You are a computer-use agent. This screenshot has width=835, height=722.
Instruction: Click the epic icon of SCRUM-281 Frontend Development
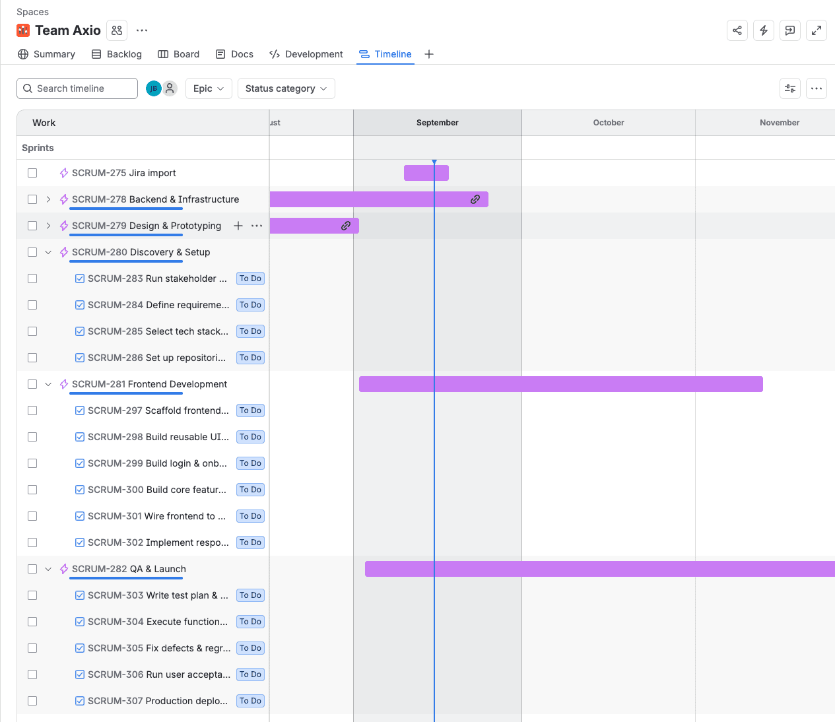point(64,384)
